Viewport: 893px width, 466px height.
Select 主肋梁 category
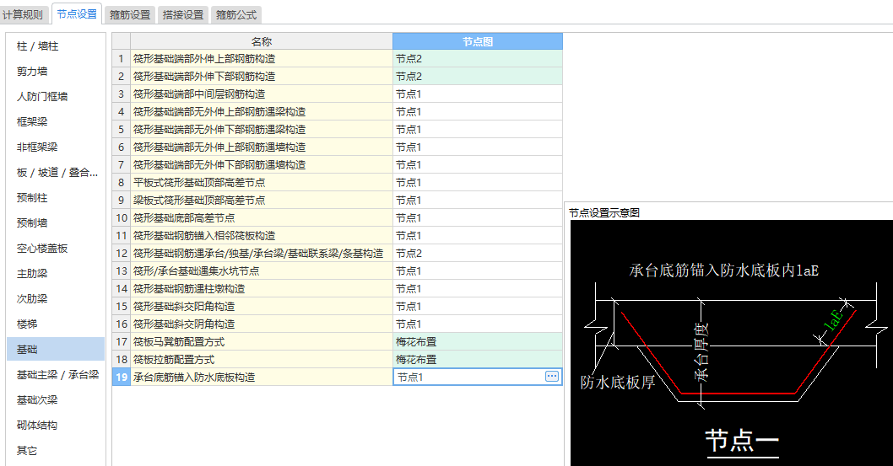click(55, 273)
